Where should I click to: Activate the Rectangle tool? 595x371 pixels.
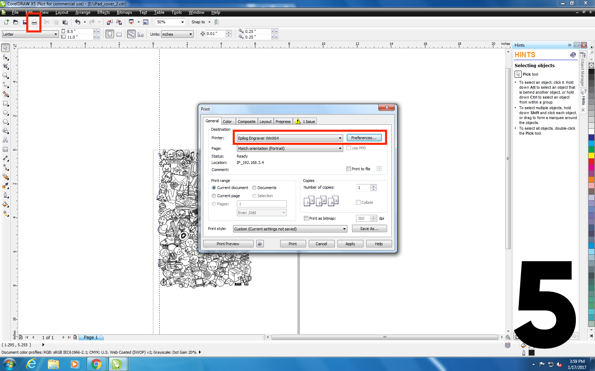[5, 104]
